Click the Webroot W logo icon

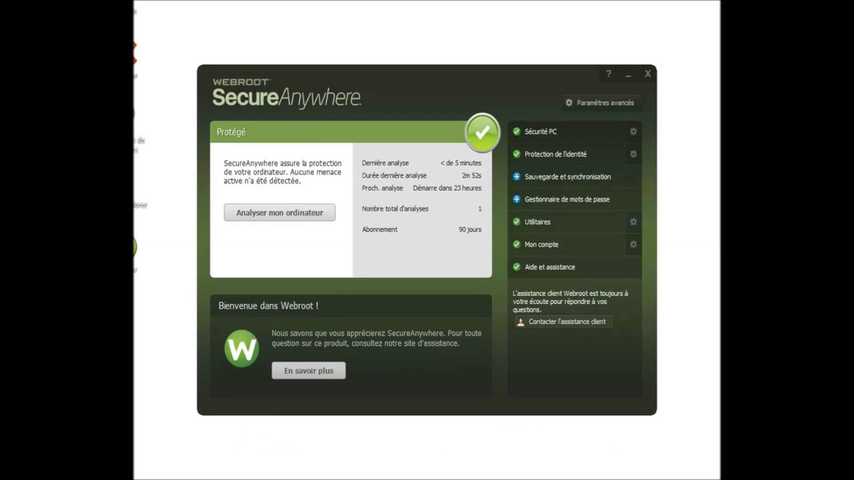point(242,349)
